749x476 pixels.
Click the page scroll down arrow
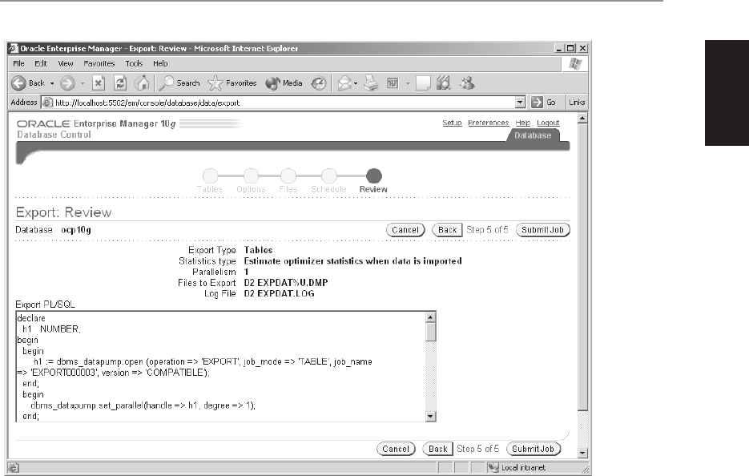click(582, 452)
